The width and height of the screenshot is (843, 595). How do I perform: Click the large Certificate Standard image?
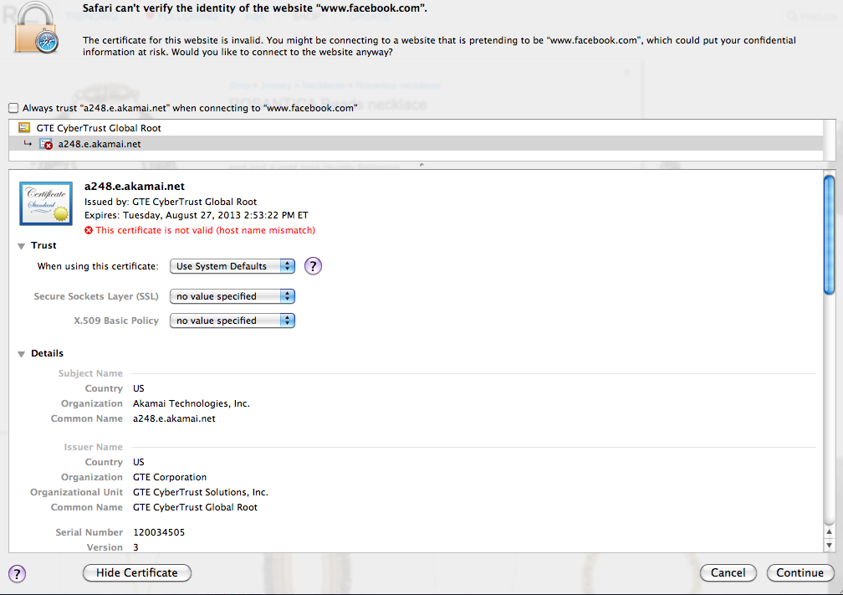(46, 203)
